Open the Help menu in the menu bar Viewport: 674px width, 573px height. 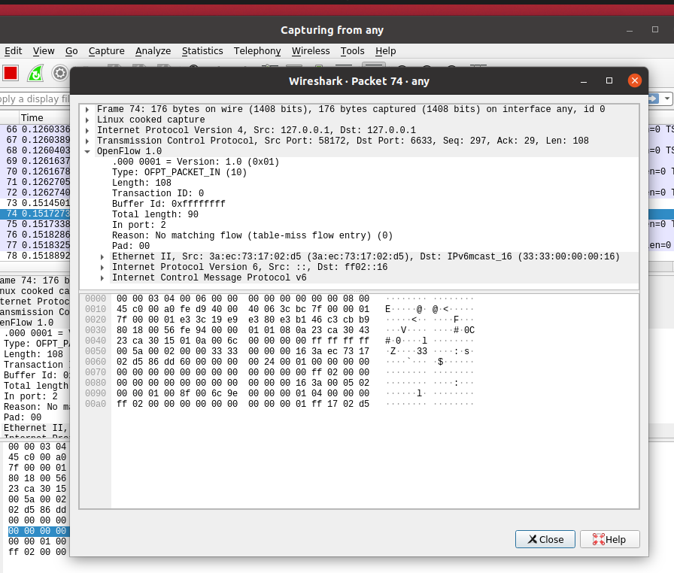click(386, 50)
